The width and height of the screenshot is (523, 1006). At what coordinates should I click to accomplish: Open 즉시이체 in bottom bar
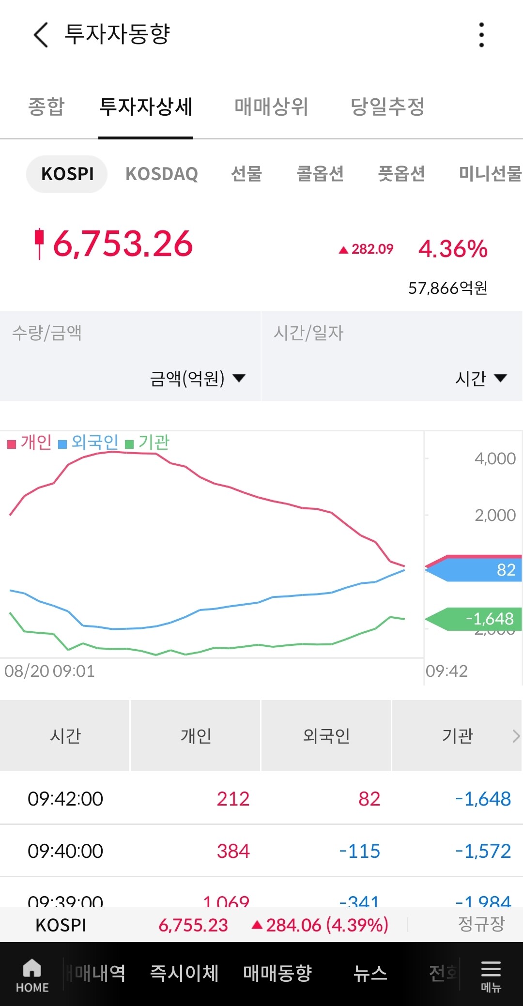[x=185, y=973]
